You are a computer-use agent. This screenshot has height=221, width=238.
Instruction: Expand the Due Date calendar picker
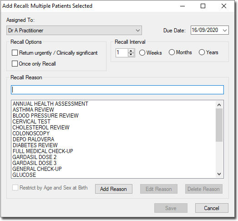[x=225, y=30]
